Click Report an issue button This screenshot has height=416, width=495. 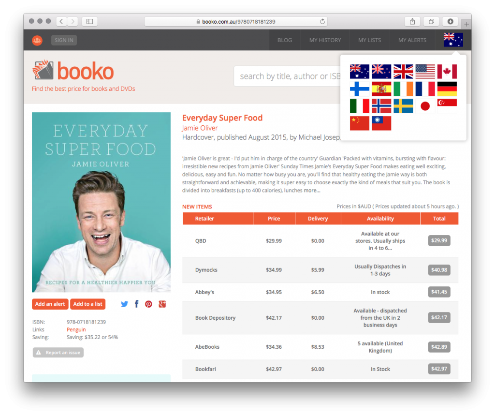tap(58, 353)
